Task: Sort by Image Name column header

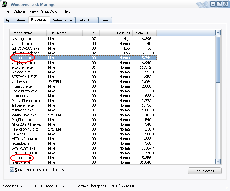Action: [28, 33]
